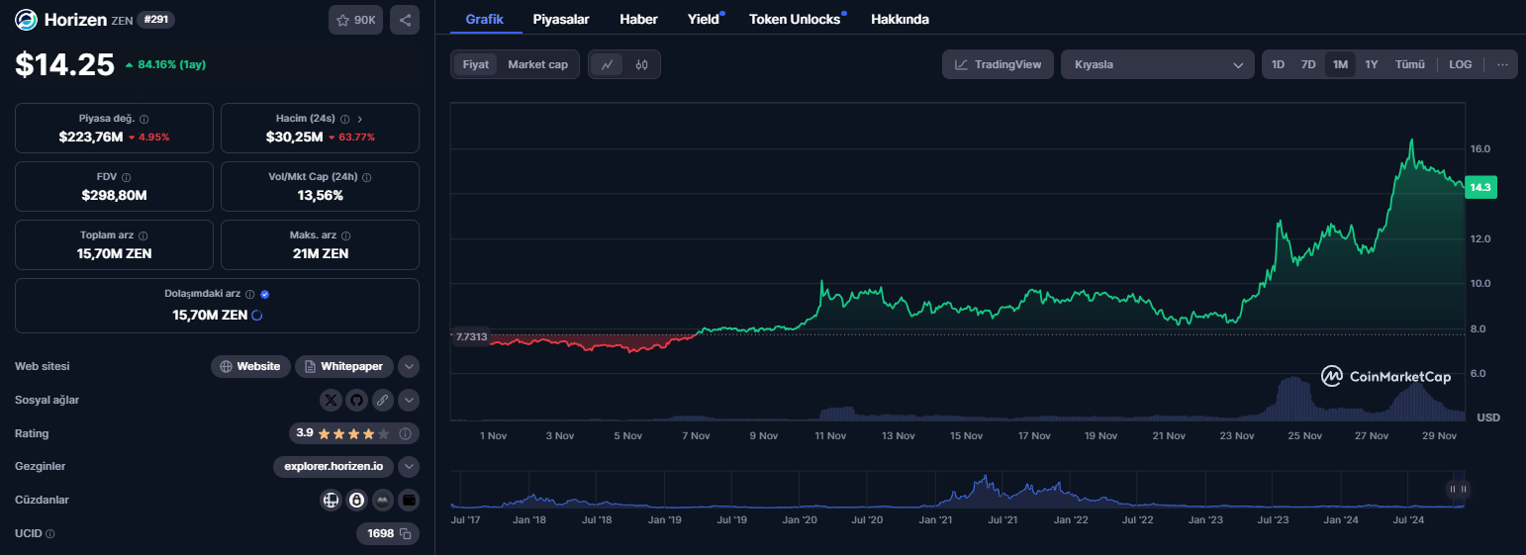Select the line chart view icon
Image resolution: width=1526 pixels, height=555 pixels.
(x=607, y=64)
